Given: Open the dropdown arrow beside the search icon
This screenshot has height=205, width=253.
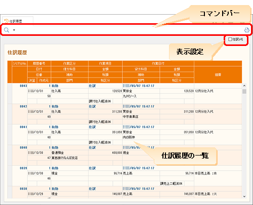Looking at the screenshot, I should click(14, 30).
